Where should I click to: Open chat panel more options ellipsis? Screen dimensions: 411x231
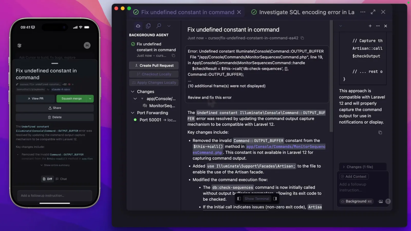pyautogui.click(x=378, y=26)
